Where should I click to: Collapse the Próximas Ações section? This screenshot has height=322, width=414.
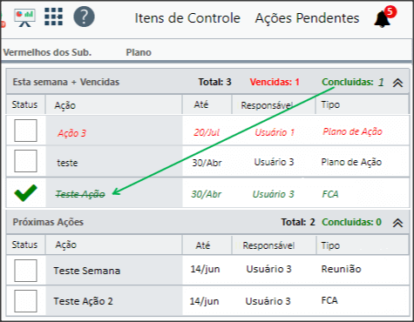pyautogui.click(x=397, y=223)
